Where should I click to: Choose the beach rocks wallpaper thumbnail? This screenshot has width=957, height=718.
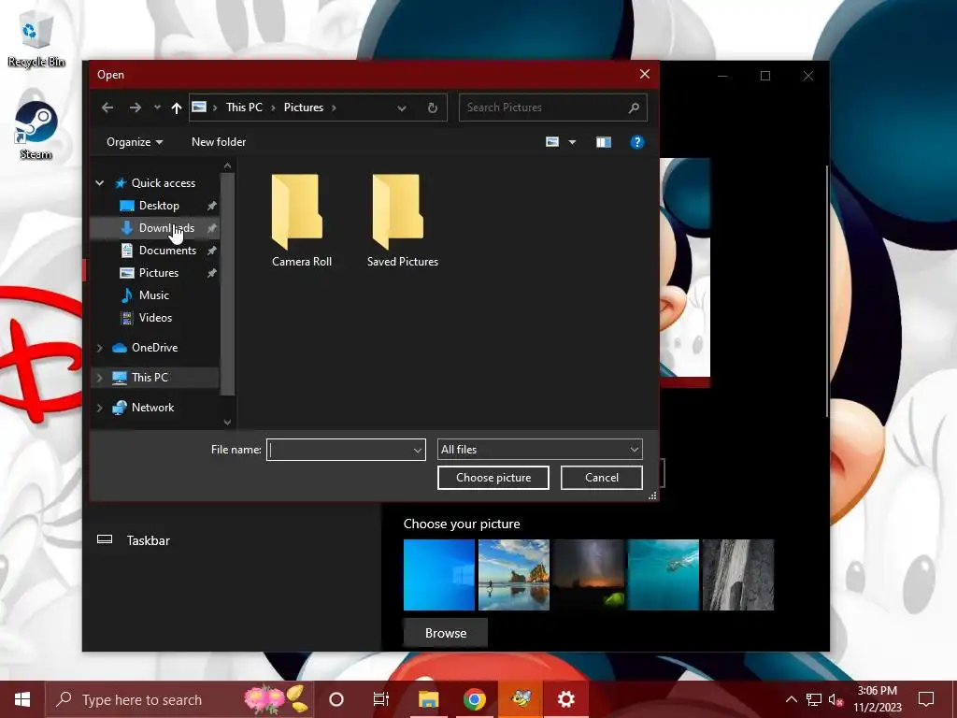click(514, 575)
